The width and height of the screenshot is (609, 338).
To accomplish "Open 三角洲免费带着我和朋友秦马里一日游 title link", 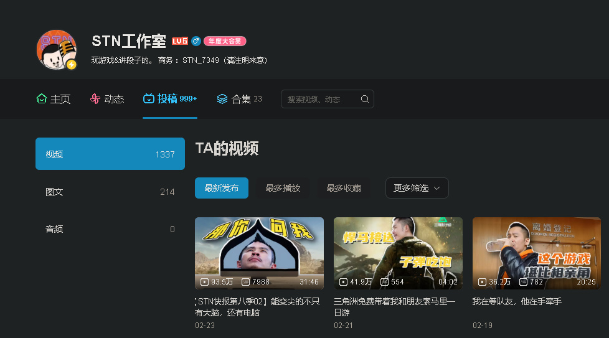I will coord(395,307).
